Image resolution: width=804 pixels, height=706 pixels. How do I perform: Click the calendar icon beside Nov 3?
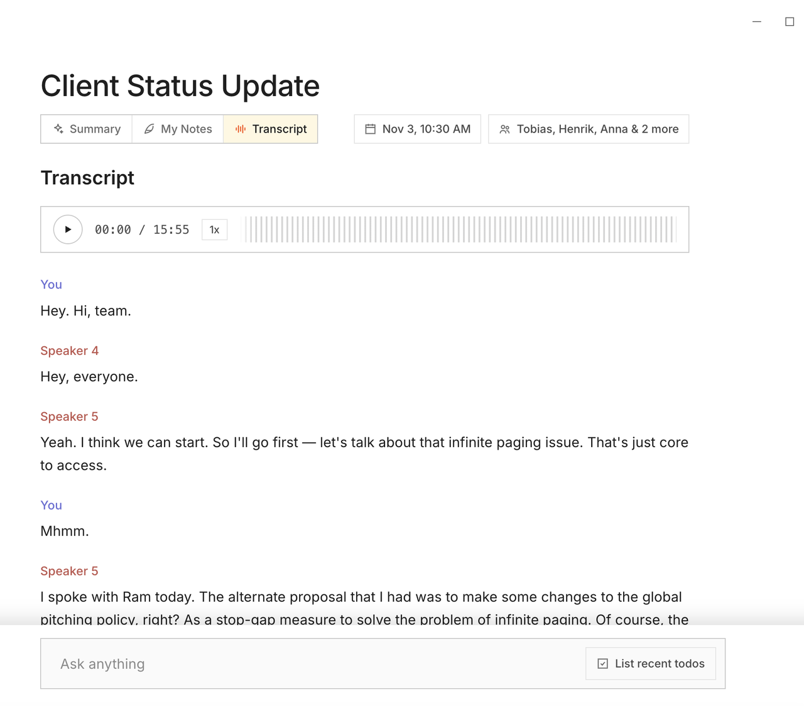click(x=371, y=129)
